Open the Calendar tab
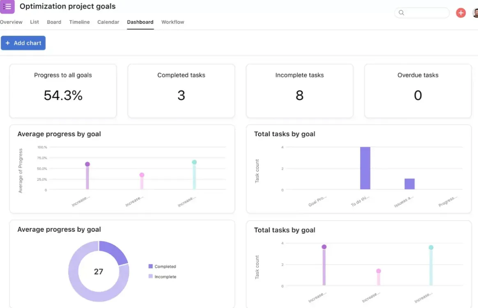478x308 pixels. click(108, 22)
